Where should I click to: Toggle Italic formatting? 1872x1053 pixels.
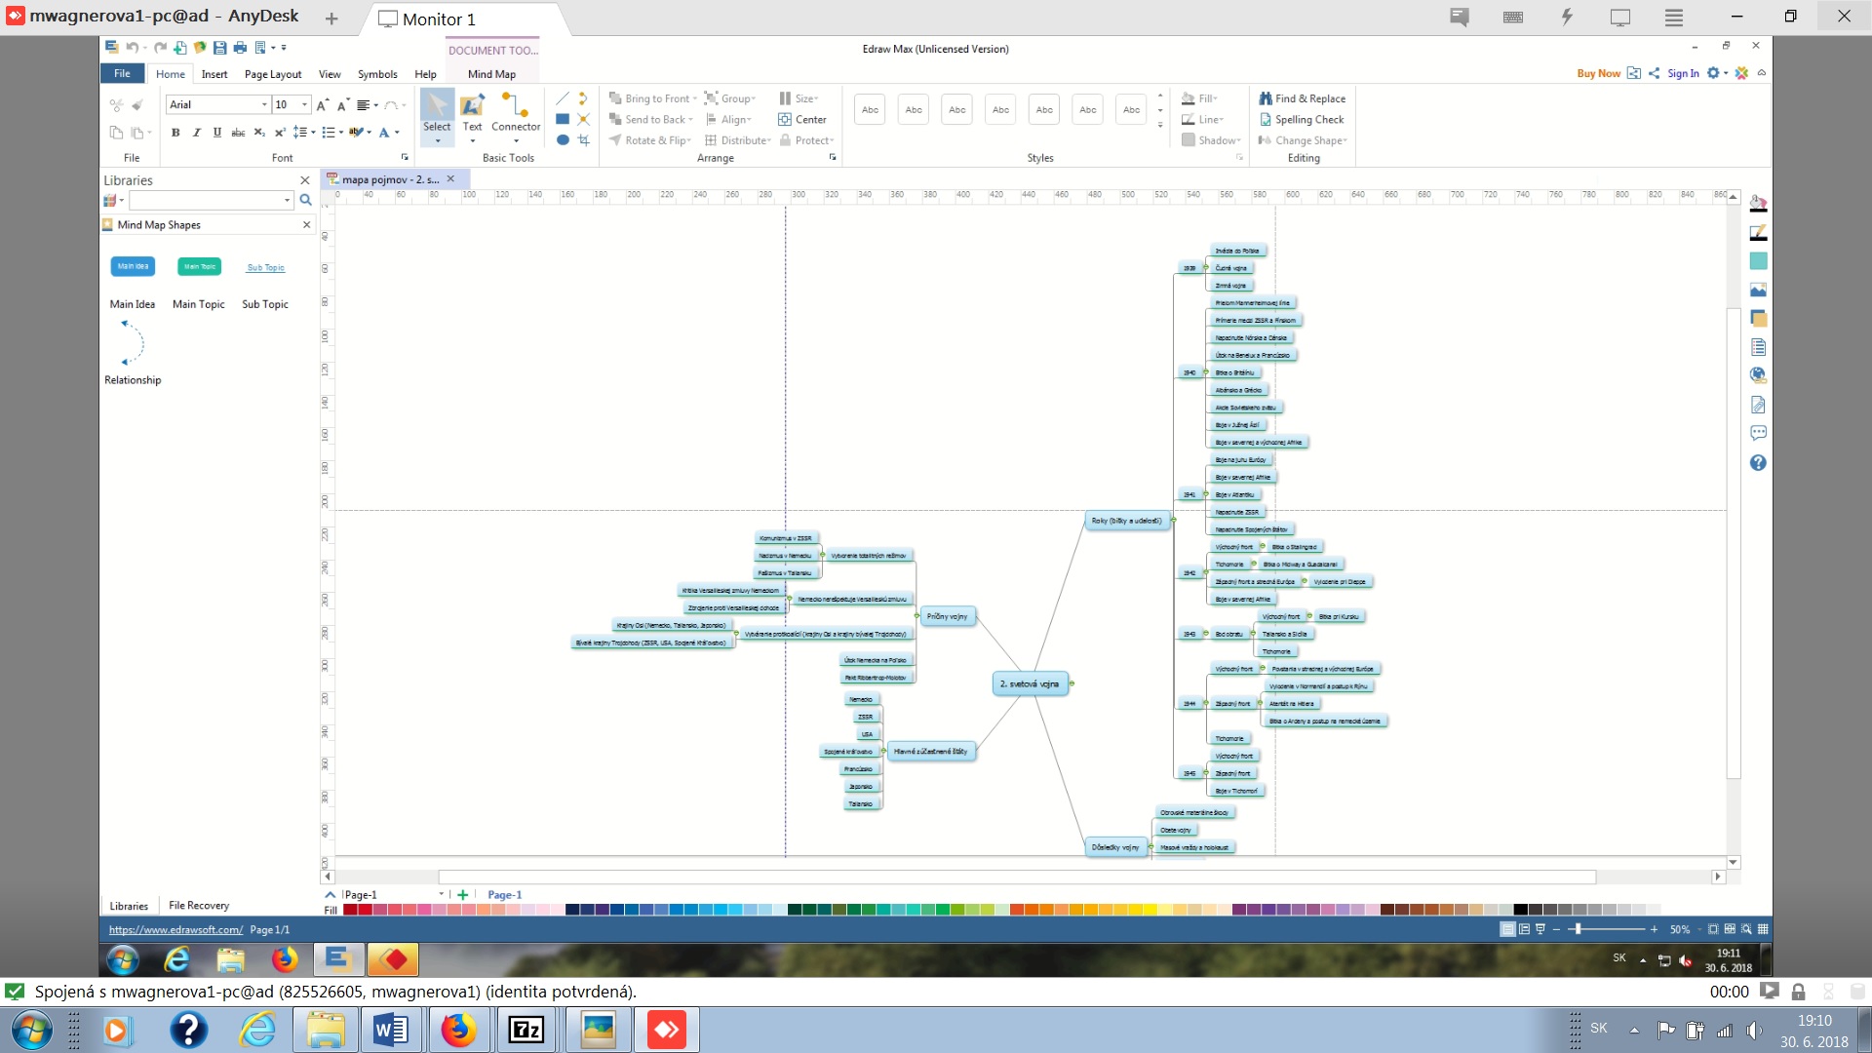(x=196, y=133)
